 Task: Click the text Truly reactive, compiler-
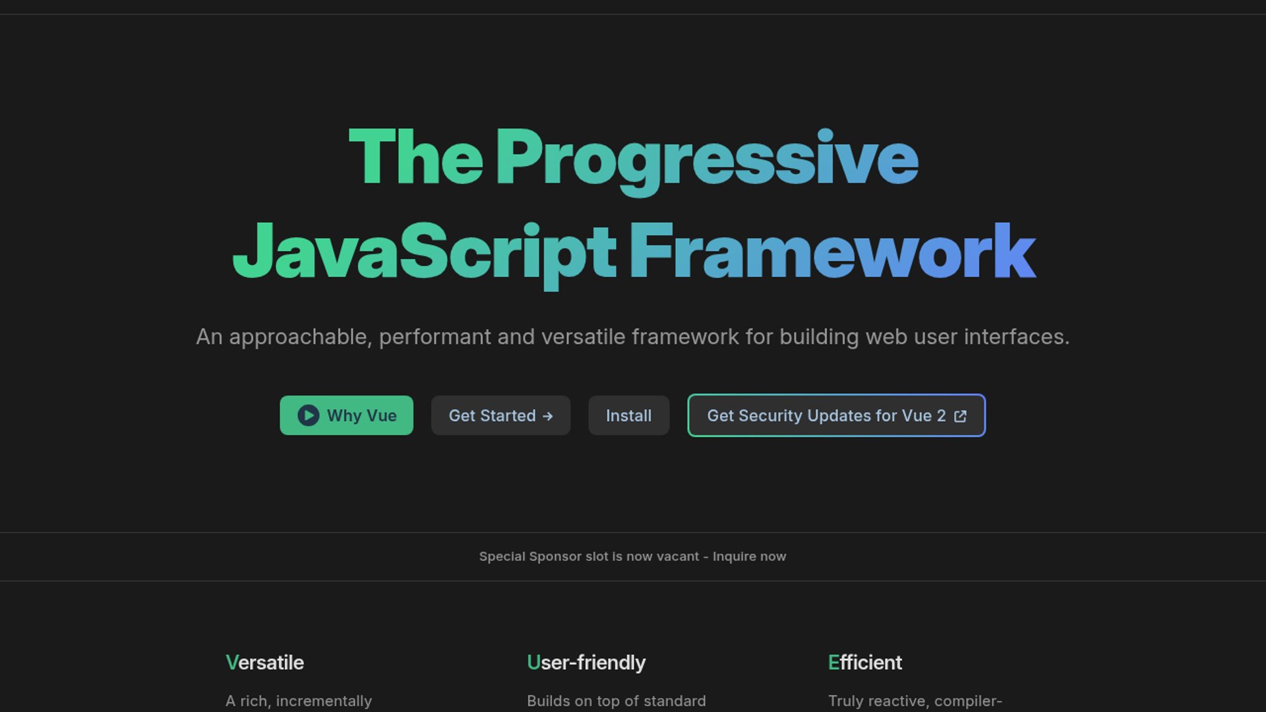tap(915, 701)
